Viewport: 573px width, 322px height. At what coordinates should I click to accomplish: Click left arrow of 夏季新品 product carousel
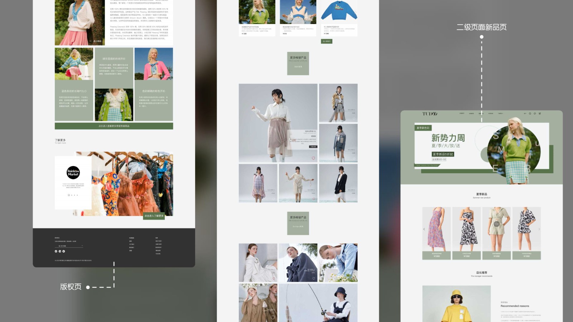click(424, 229)
